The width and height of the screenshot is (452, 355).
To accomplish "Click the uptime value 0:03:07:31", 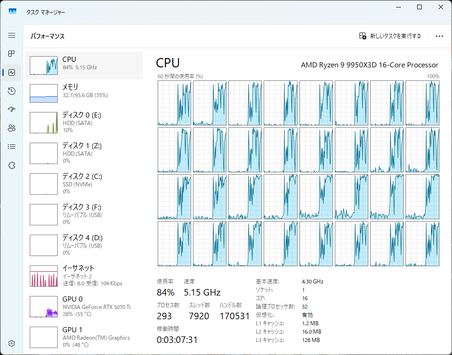I will pyautogui.click(x=177, y=340).
